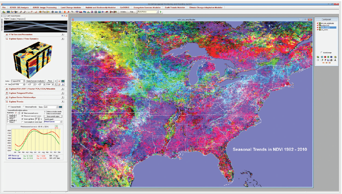This screenshot has height=194, width=342.
Task: Select the Interannual trends radio button
Action: click(23, 107)
